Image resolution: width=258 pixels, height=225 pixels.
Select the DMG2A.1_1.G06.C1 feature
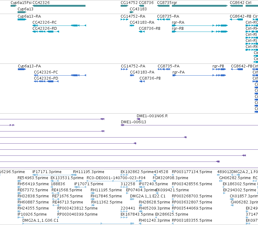78,223
